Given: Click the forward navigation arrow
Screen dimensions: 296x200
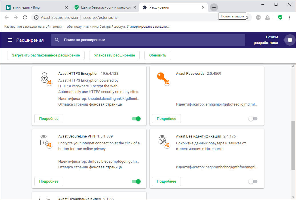Looking at the screenshot, I should [16, 17].
